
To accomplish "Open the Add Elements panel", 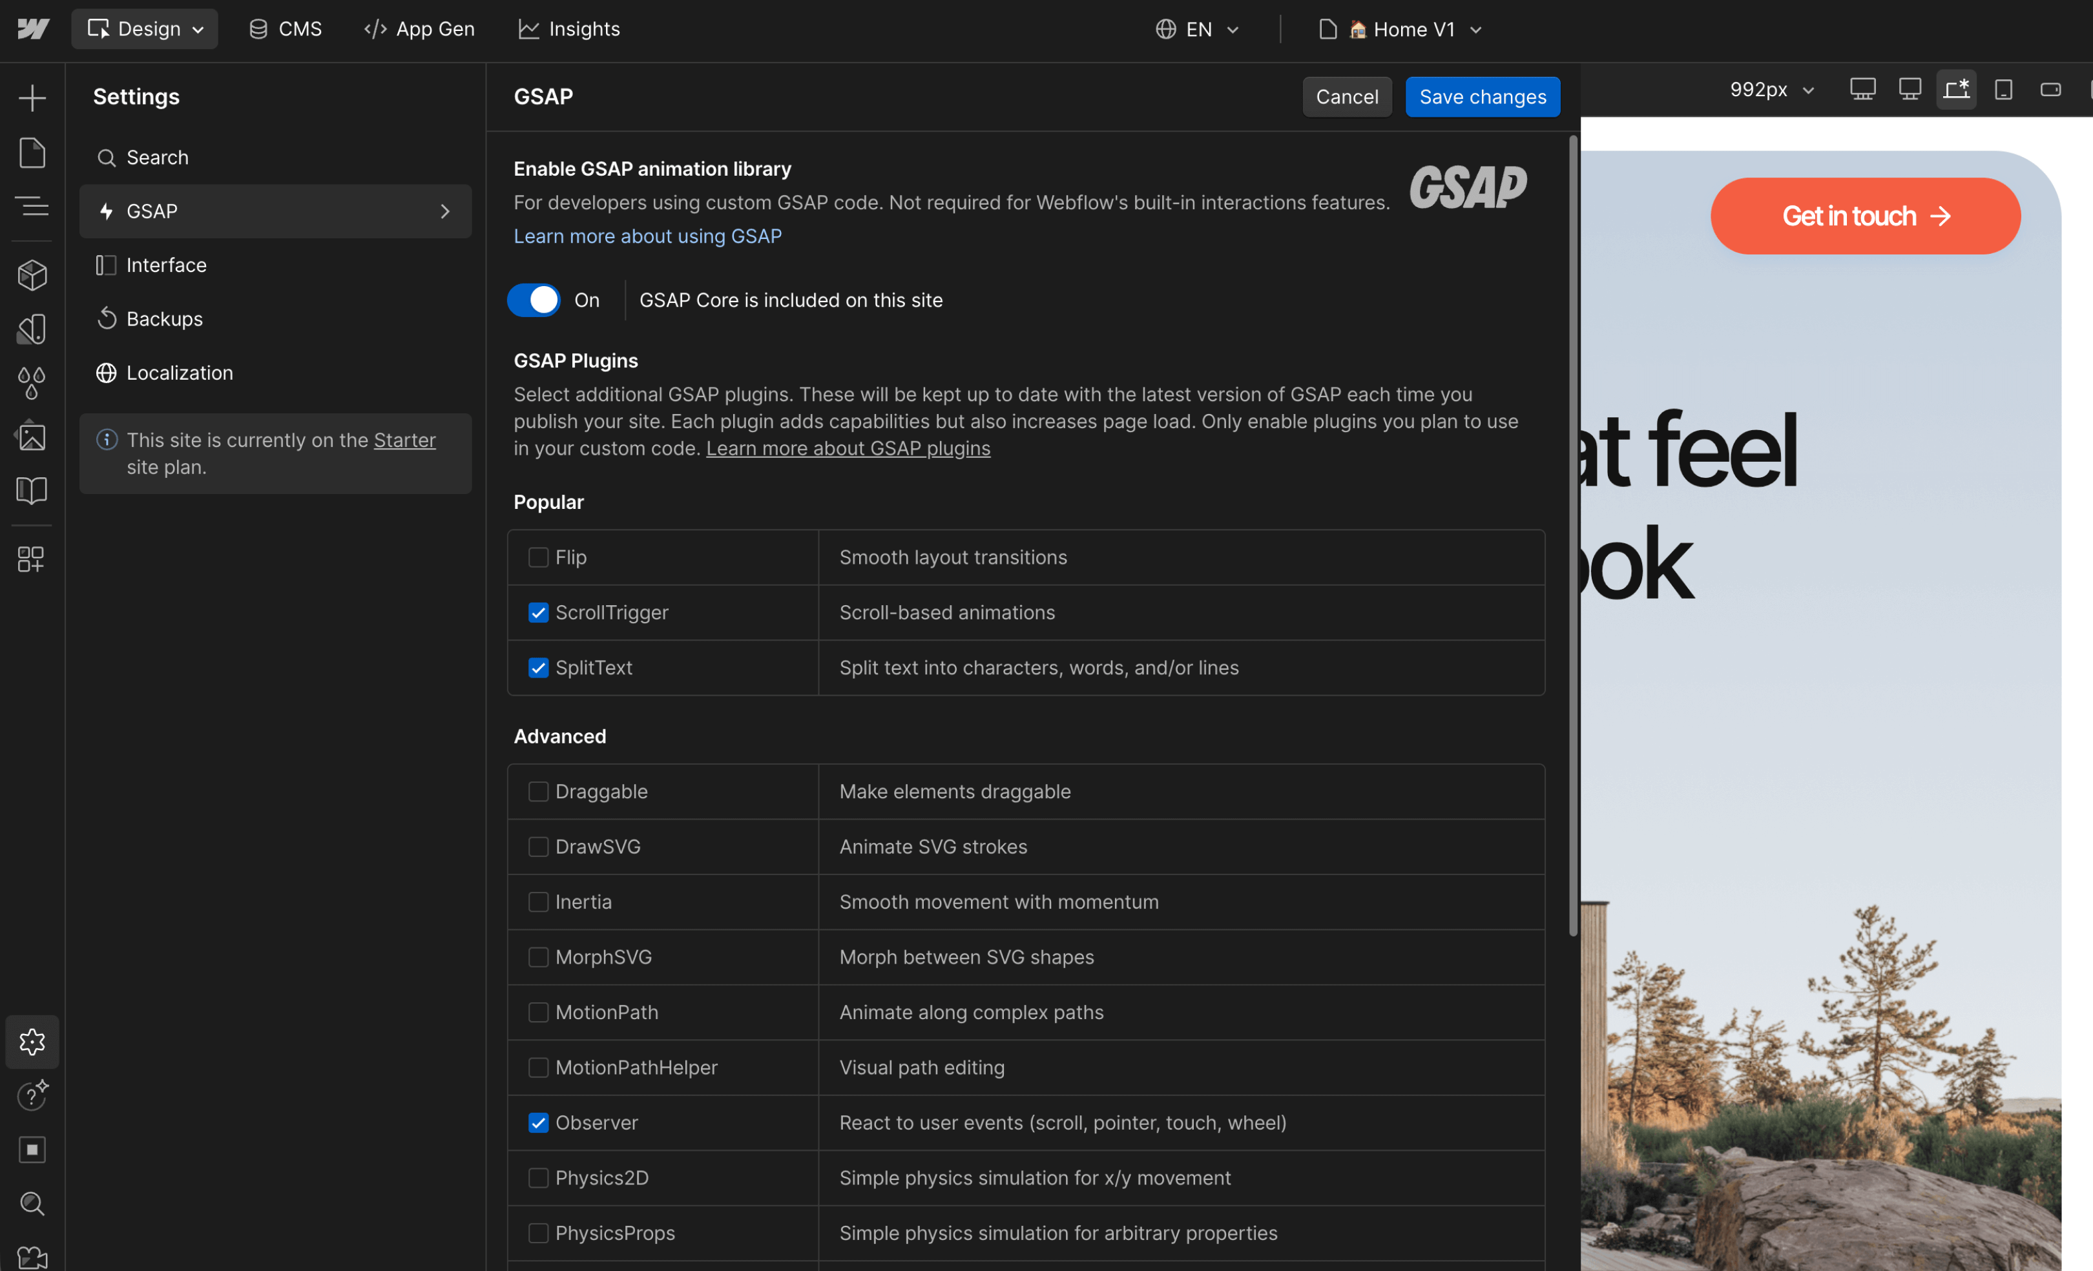I will point(32,97).
